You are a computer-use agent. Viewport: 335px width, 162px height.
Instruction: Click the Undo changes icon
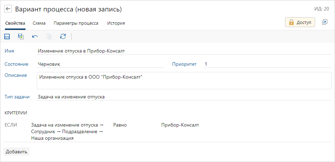point(35,36)
